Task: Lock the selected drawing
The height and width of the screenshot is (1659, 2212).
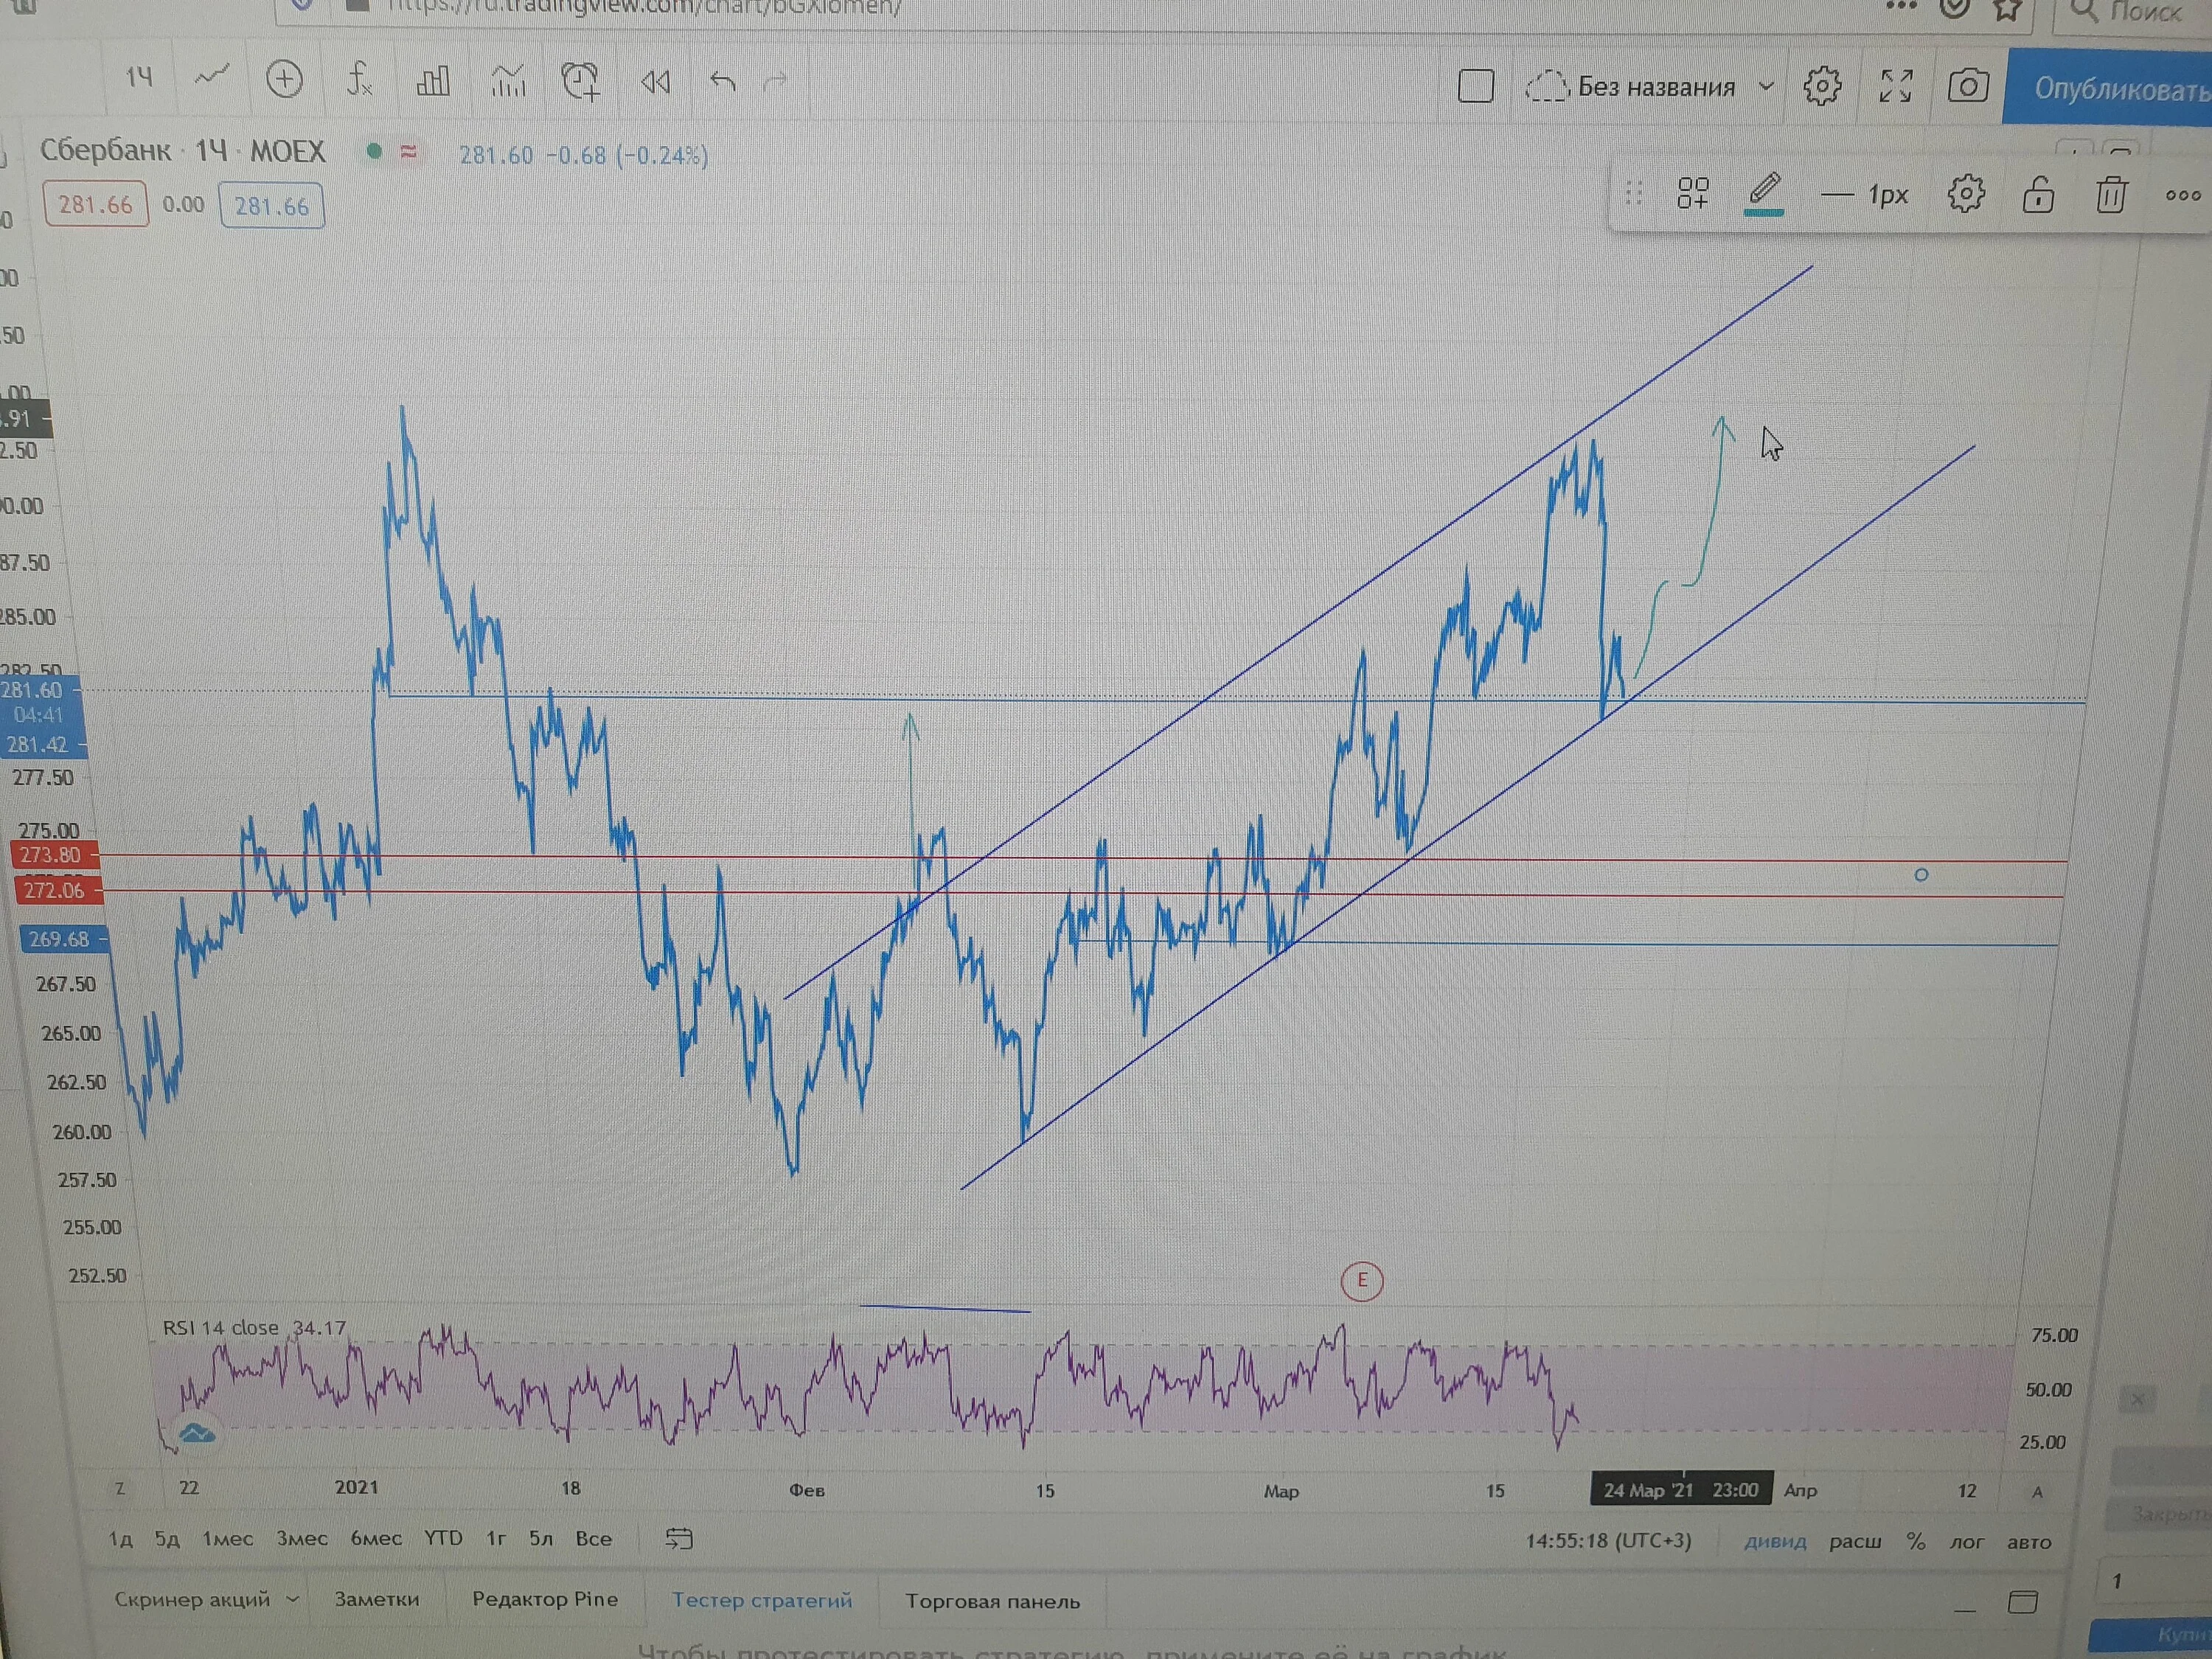Action: point(2038,194)
